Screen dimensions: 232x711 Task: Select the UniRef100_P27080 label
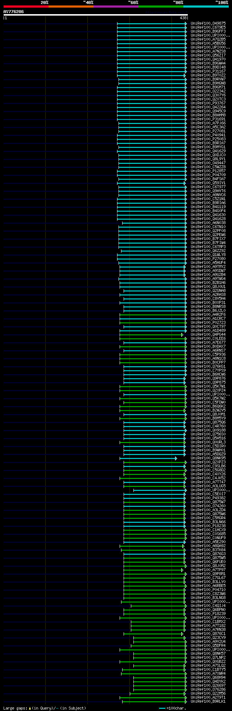pyautogui.click(x=208, y=259)
